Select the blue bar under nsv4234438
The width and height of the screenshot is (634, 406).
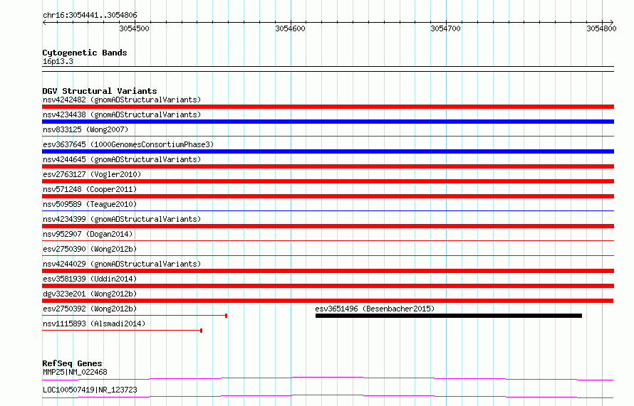coord(328,122)
